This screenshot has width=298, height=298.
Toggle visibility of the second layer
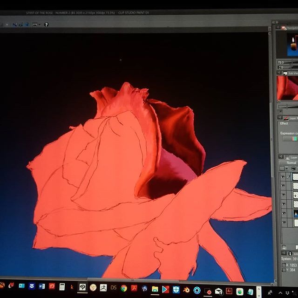click(x=283, y=186)
